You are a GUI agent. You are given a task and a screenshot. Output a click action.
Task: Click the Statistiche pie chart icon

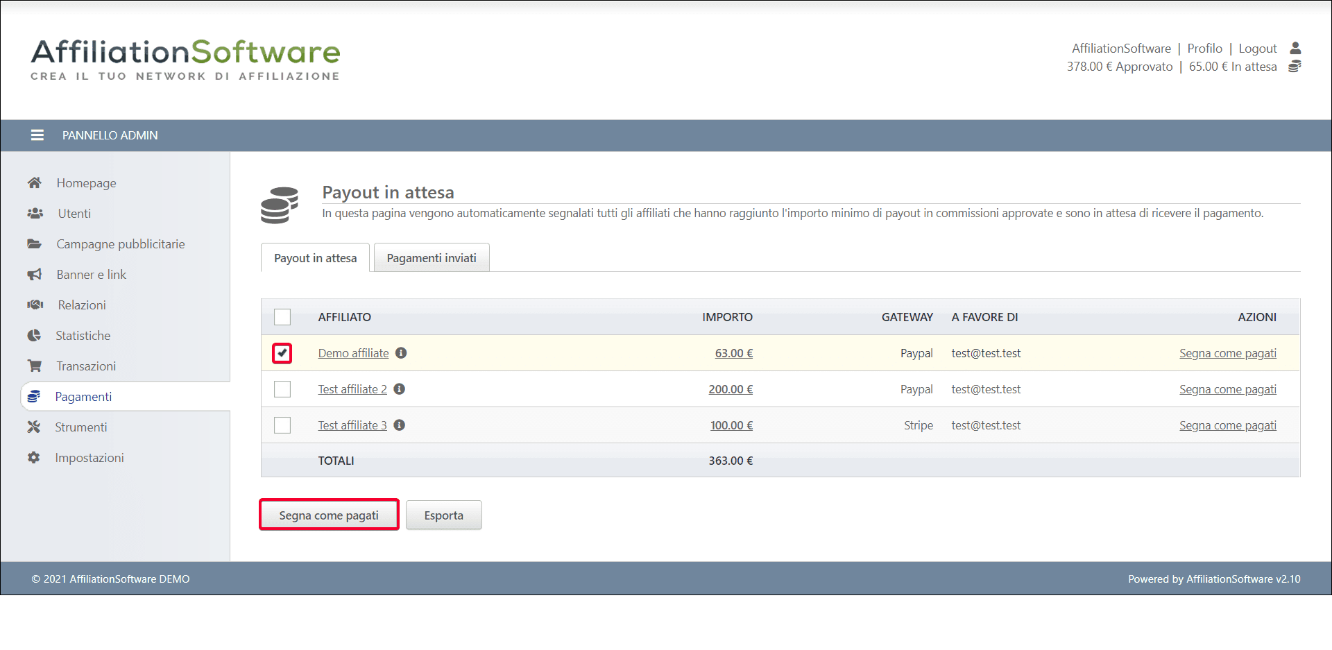34,336
